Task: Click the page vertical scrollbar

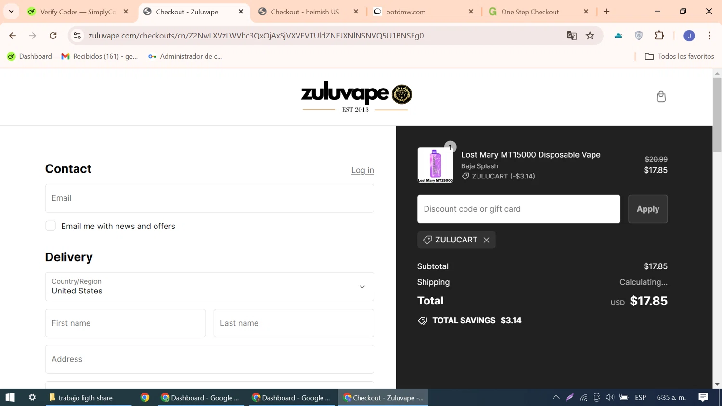Action: (x=717, y=114)
